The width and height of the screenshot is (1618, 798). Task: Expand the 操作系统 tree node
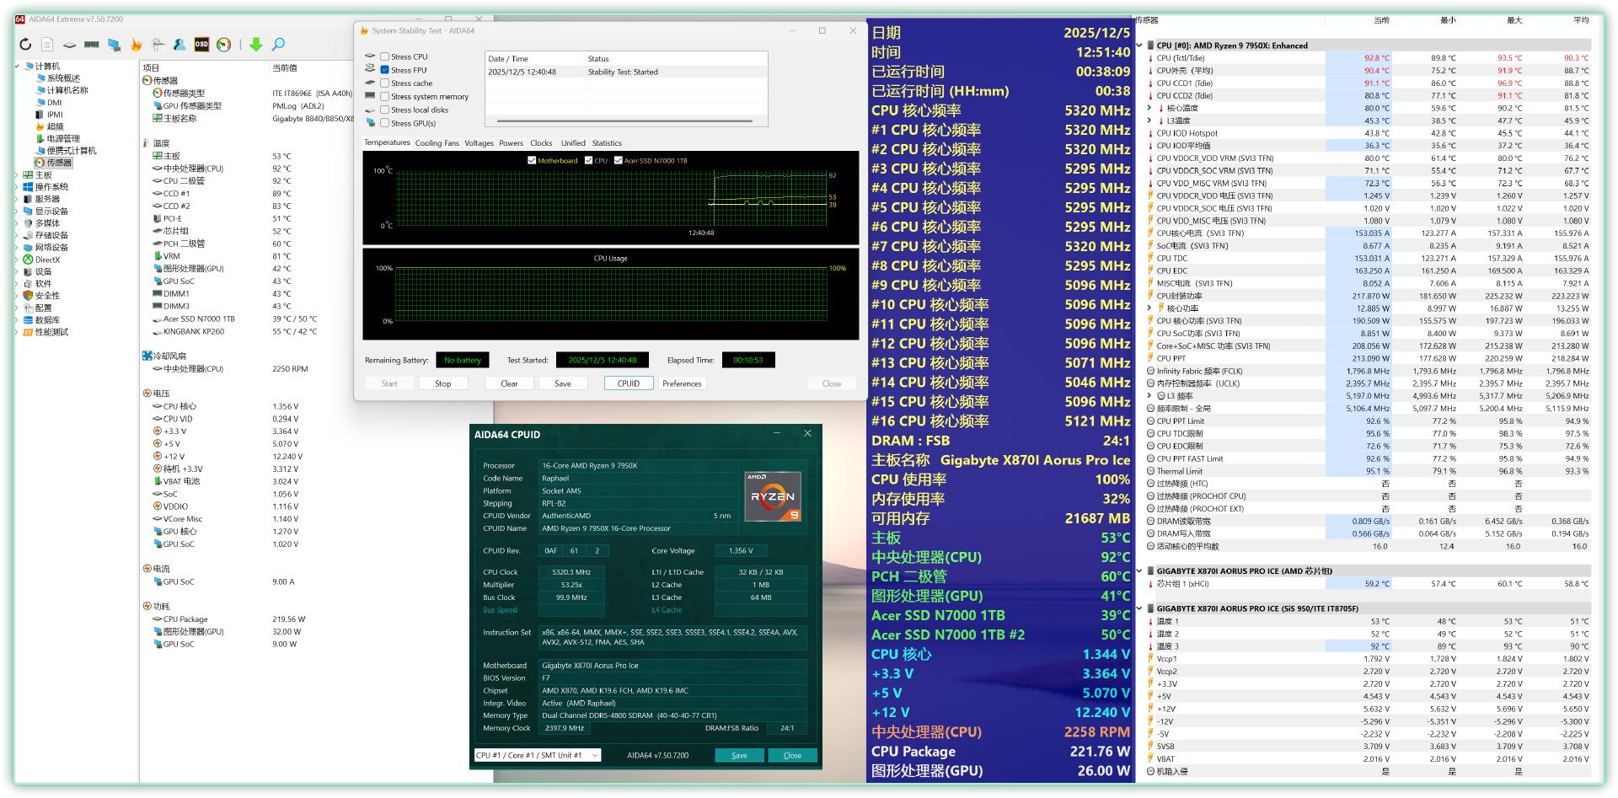18,187
